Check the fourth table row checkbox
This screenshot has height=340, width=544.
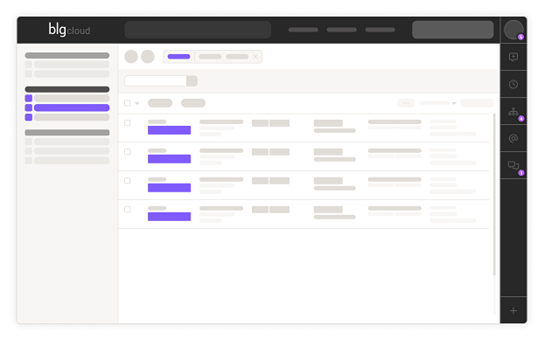128,210
